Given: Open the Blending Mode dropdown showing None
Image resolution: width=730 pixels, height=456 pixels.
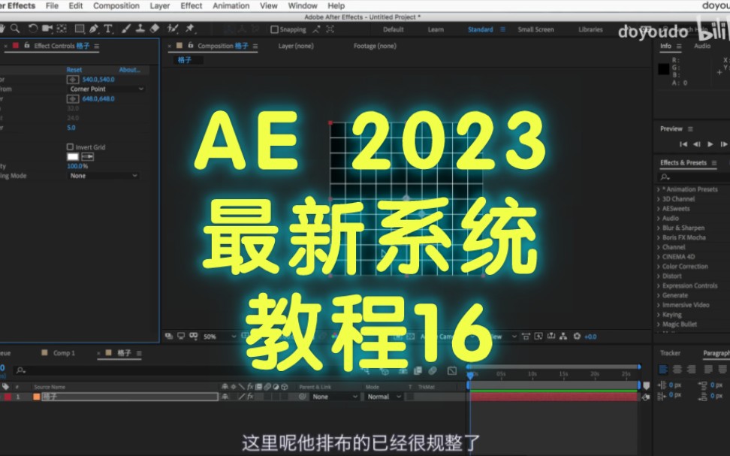Looking at the screenshot, I should pos(103,175).
